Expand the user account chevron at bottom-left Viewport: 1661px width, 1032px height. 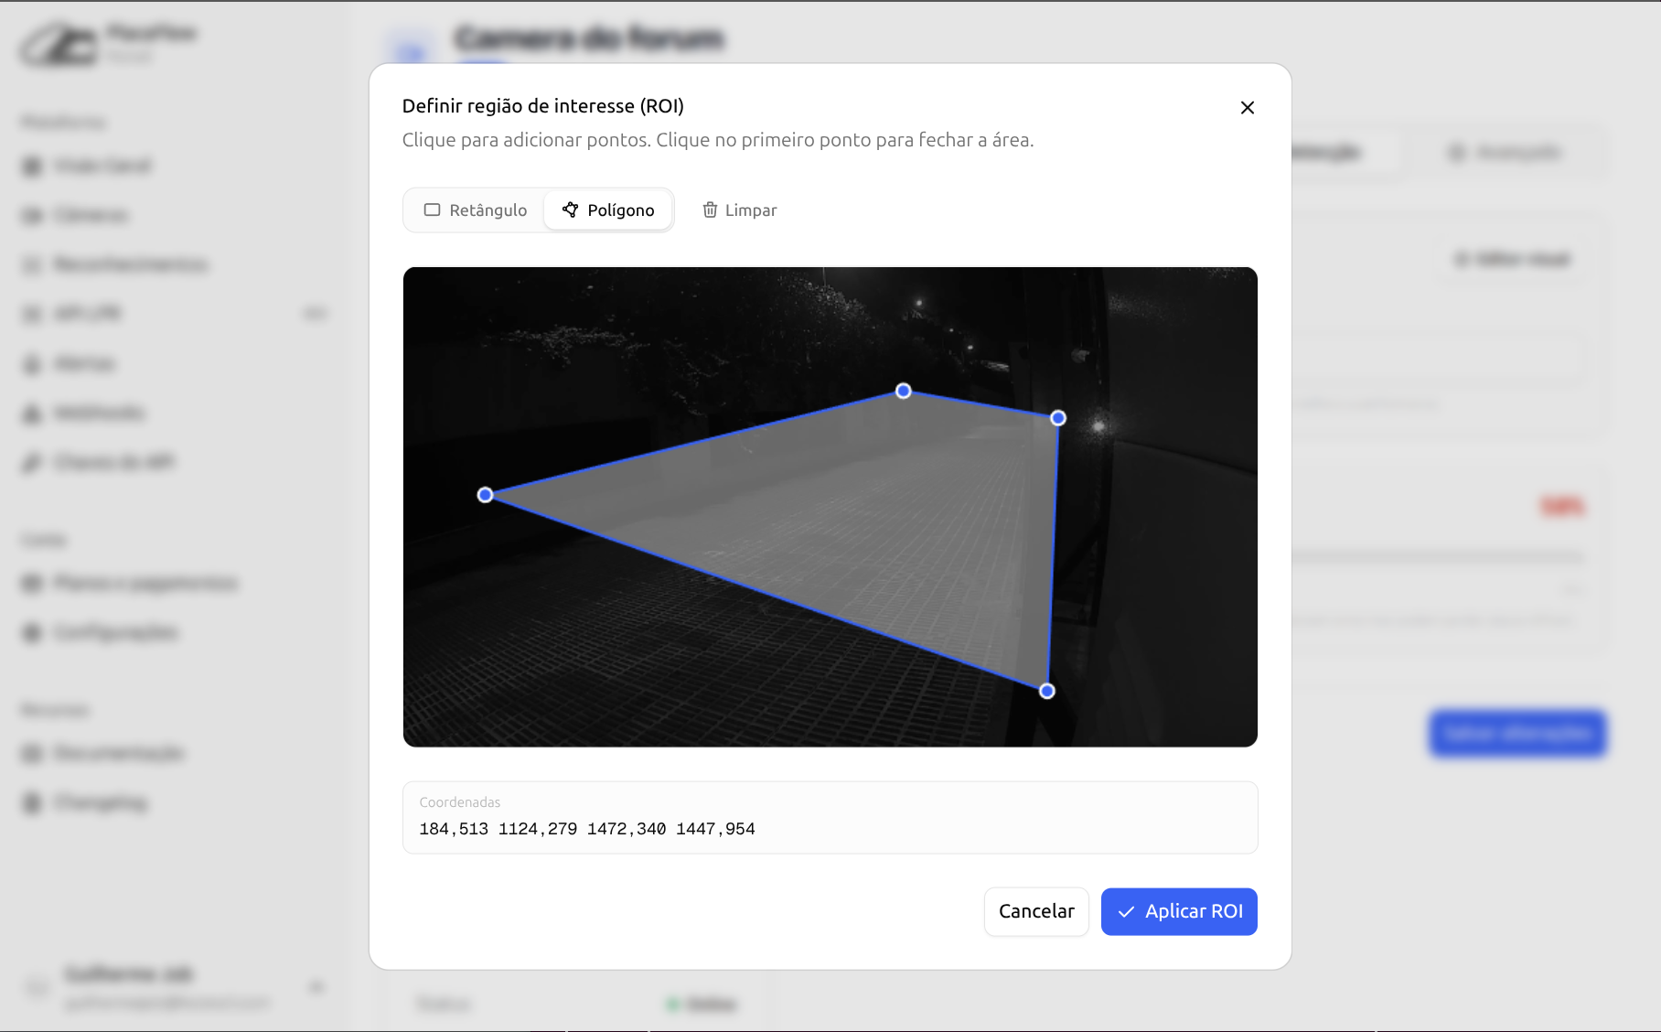click(316, 987)
